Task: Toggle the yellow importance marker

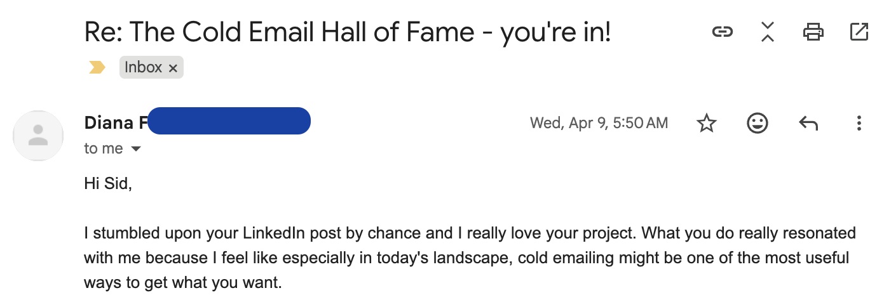Action: pyautogui.click(x=97, y=67)
